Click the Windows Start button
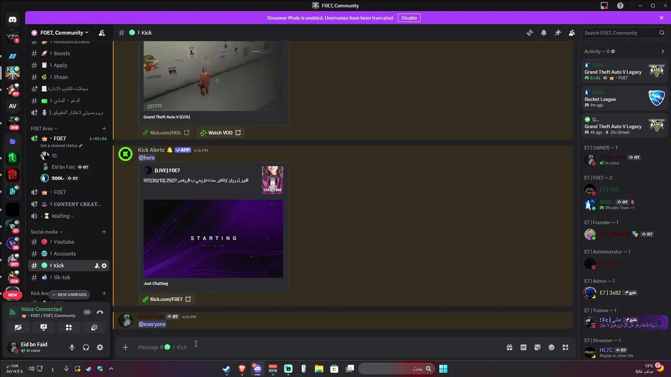The width and height of the screenshot is (671, 377). point(443,369)
